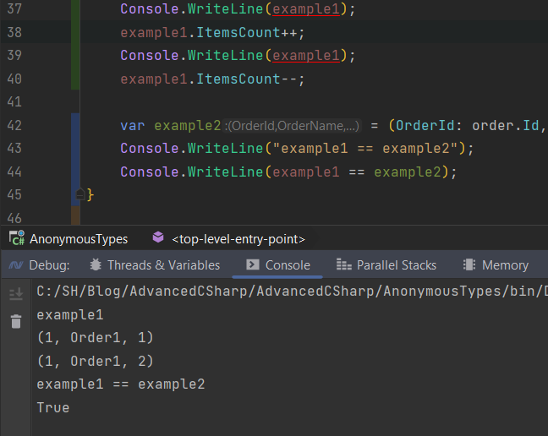The height and width of the screenshot is (436, 548).
Task: Click console output "example1 == example2"
Action: (x=121, y=384)
